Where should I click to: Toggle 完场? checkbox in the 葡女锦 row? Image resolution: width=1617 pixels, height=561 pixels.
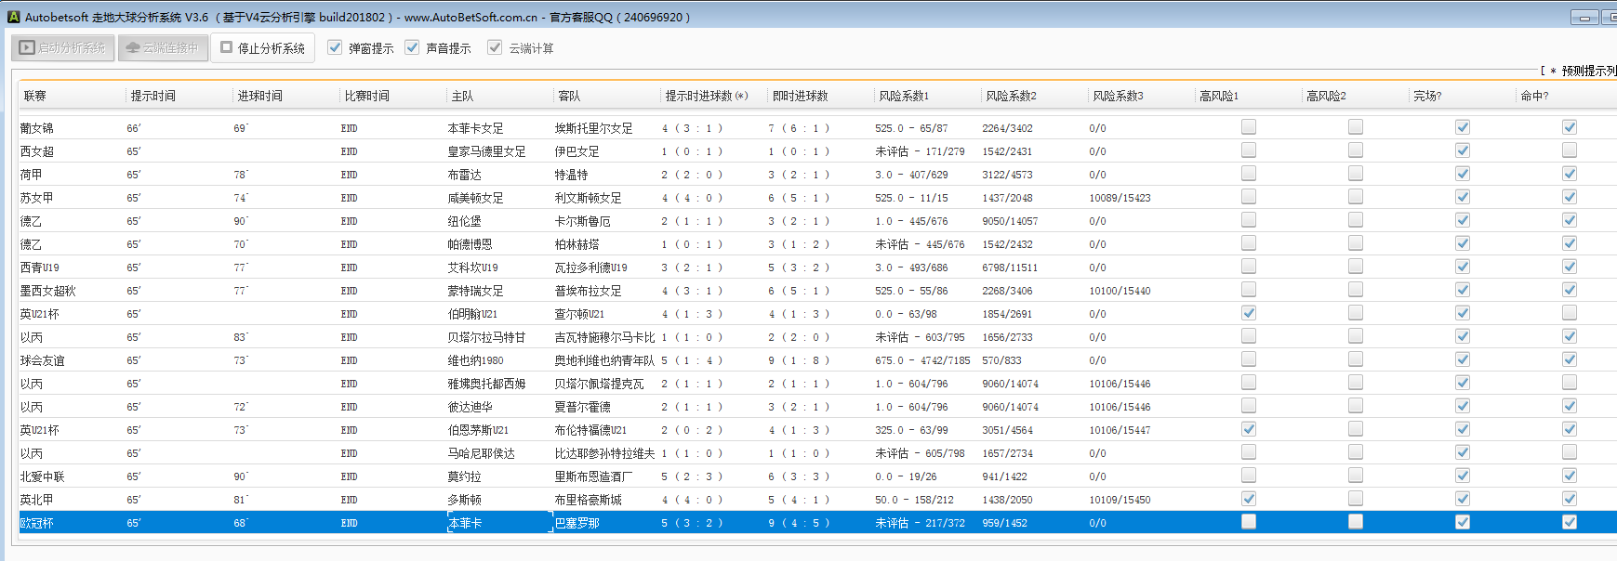[x=1462, y=127]
